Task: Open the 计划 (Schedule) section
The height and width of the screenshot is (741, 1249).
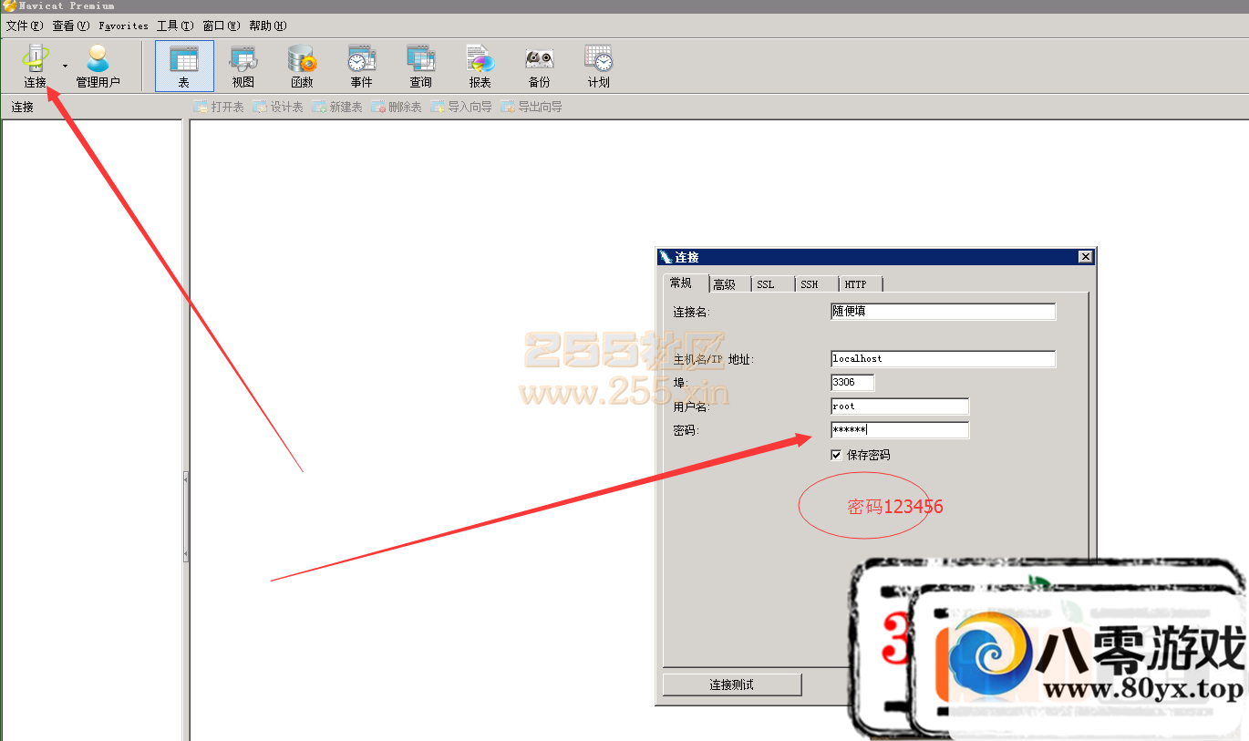Action: (598, 66)
